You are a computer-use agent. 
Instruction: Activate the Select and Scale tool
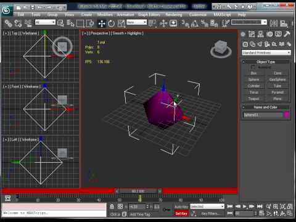pyautogui.click(x=121, y=23)
